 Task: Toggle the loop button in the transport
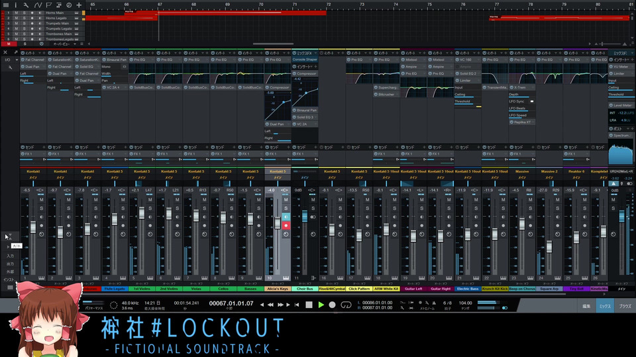pos(346,305)
